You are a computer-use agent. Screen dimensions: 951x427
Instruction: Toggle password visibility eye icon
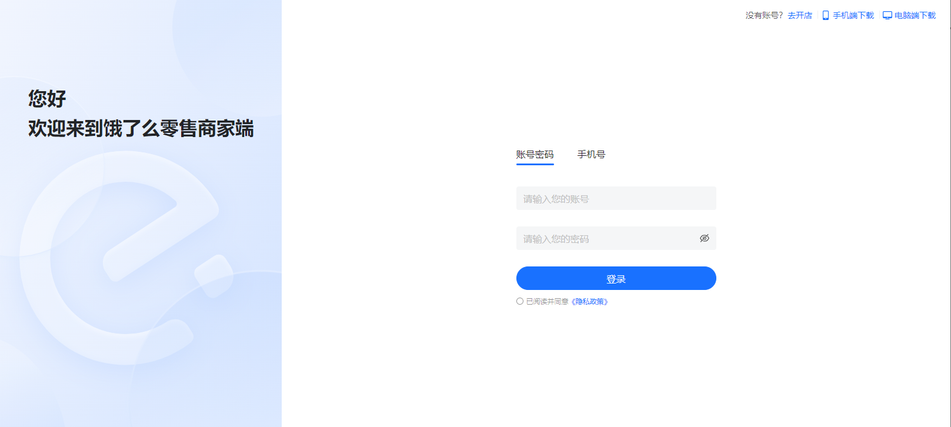704,238
